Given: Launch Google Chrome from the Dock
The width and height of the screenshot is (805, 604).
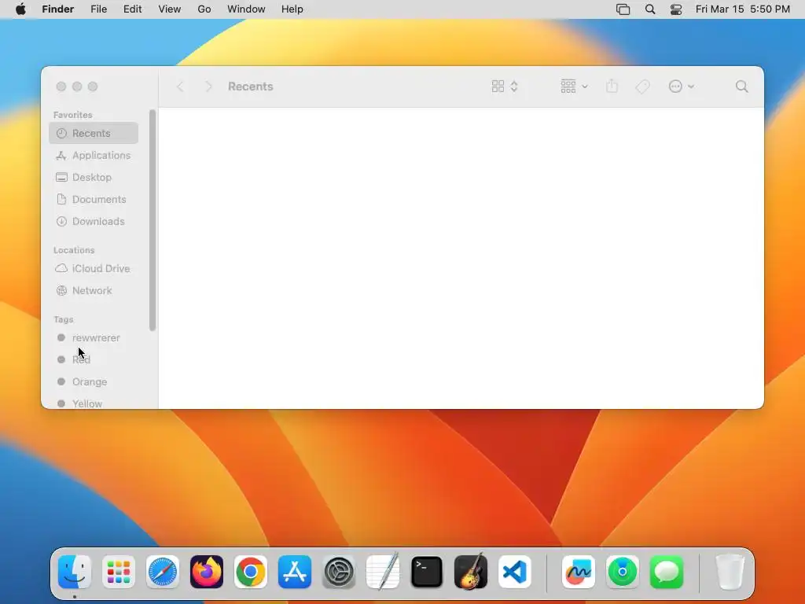Looking at the screenshot, I should click(x=251, y=572).
